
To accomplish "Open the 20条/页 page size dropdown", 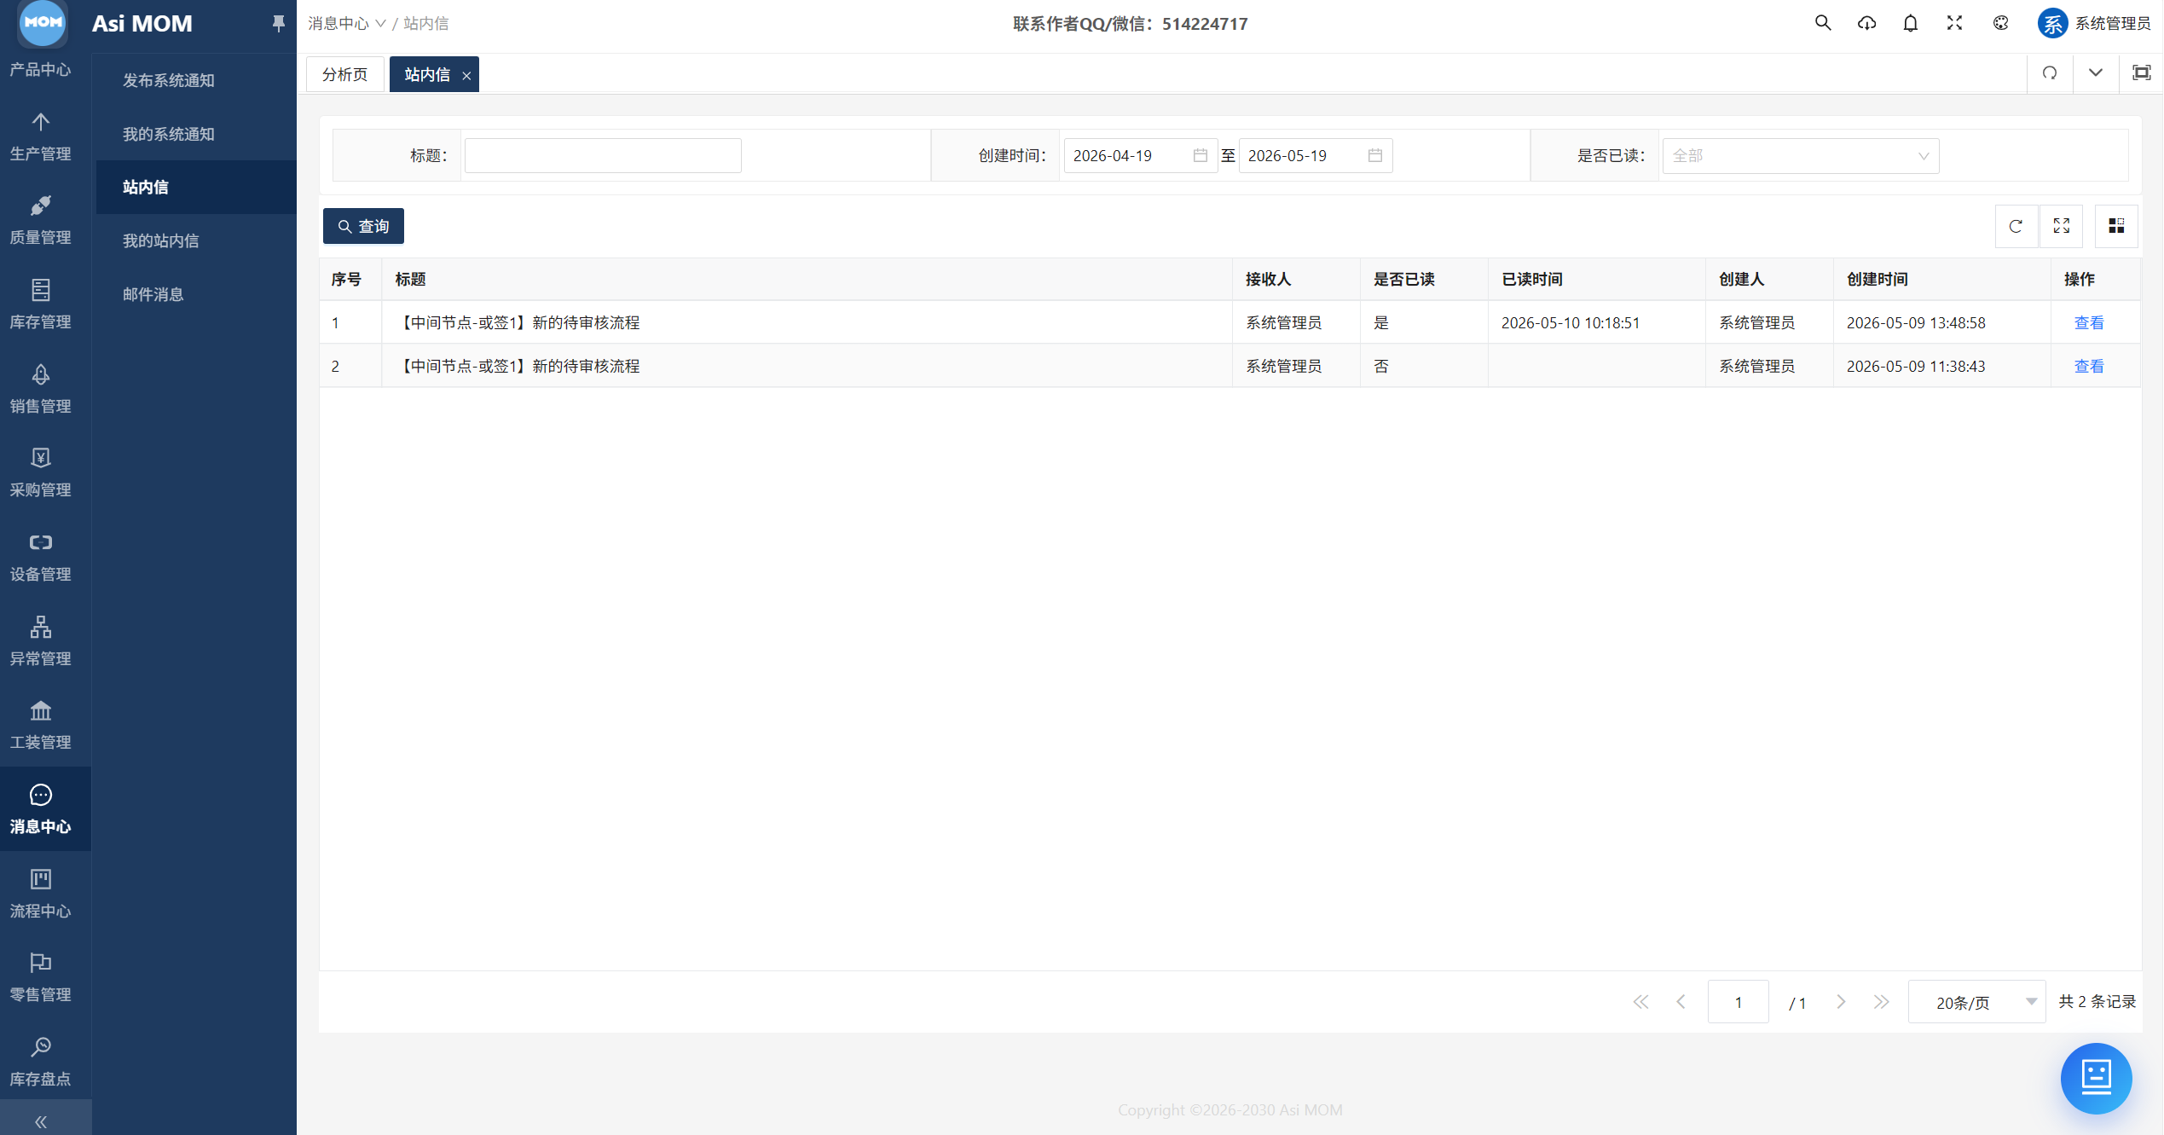I will pos(1976,1002).
